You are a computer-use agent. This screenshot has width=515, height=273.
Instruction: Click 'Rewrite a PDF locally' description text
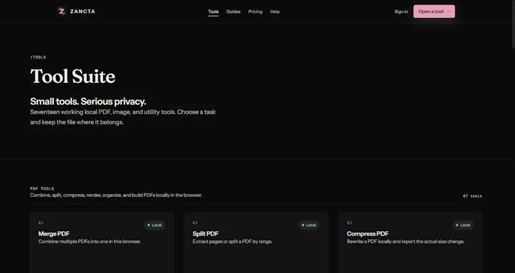pos(406,242)
